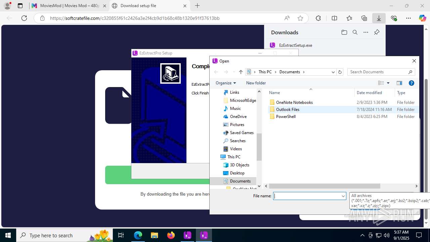Open File Explorer from the taskbar
This screenshot has height=242, width=430.
155,235
